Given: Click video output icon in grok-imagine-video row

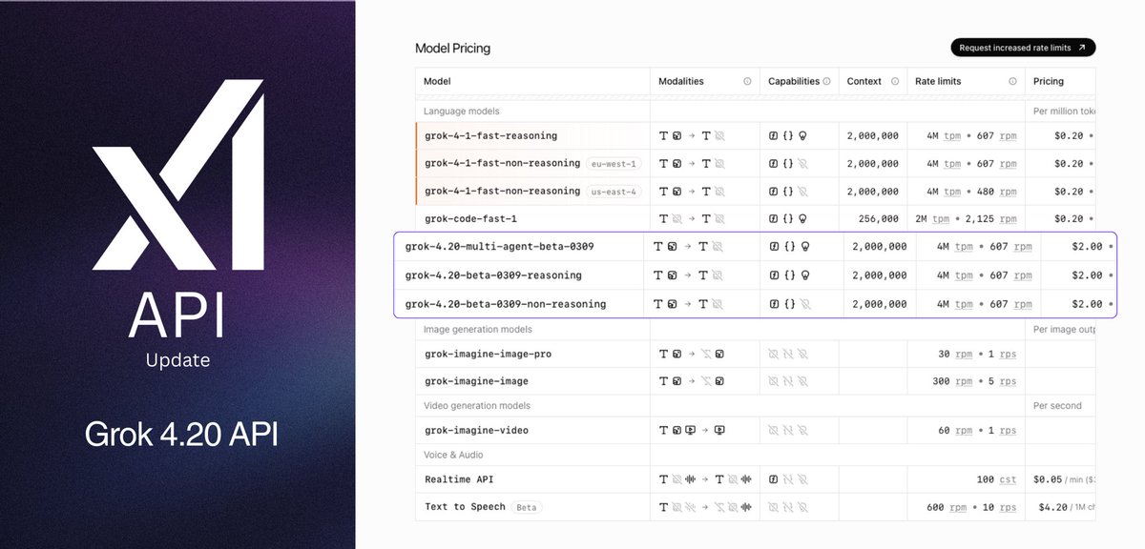Looking at the screenshot, I should click(x=719, y=431).
